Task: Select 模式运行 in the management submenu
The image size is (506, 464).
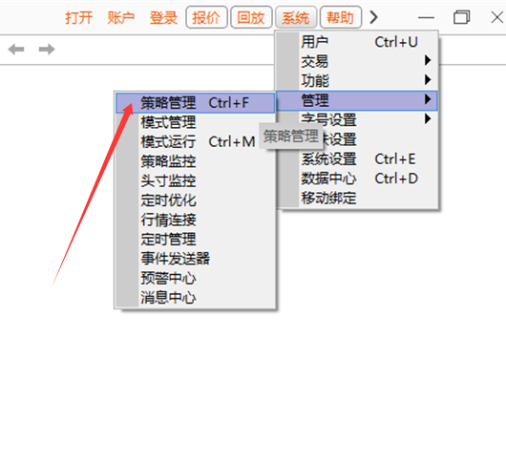Action: point(195,141)
